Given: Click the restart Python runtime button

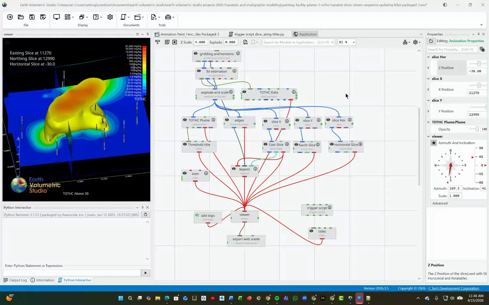Looking at the screenshot, I should pos(145,215).
